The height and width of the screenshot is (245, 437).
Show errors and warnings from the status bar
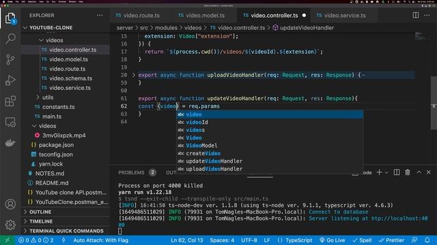pyautogui.click(x=36, y=240)
